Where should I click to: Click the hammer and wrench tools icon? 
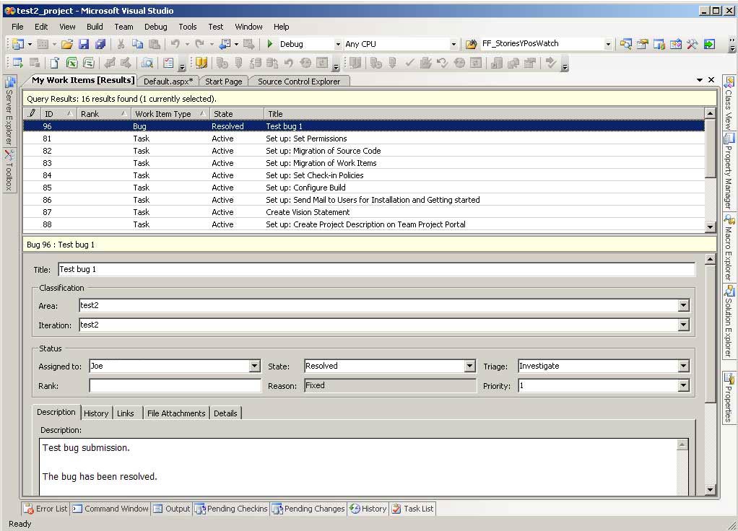point(692,44)
